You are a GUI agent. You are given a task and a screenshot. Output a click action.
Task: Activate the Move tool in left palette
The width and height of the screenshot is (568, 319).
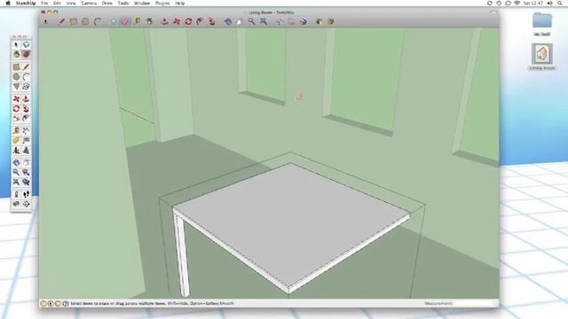coord(16,99)
